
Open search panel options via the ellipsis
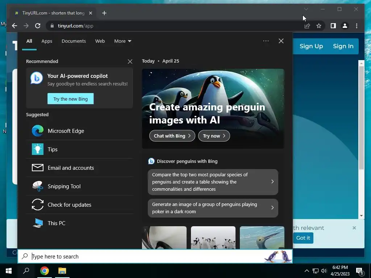click(266, 41)
